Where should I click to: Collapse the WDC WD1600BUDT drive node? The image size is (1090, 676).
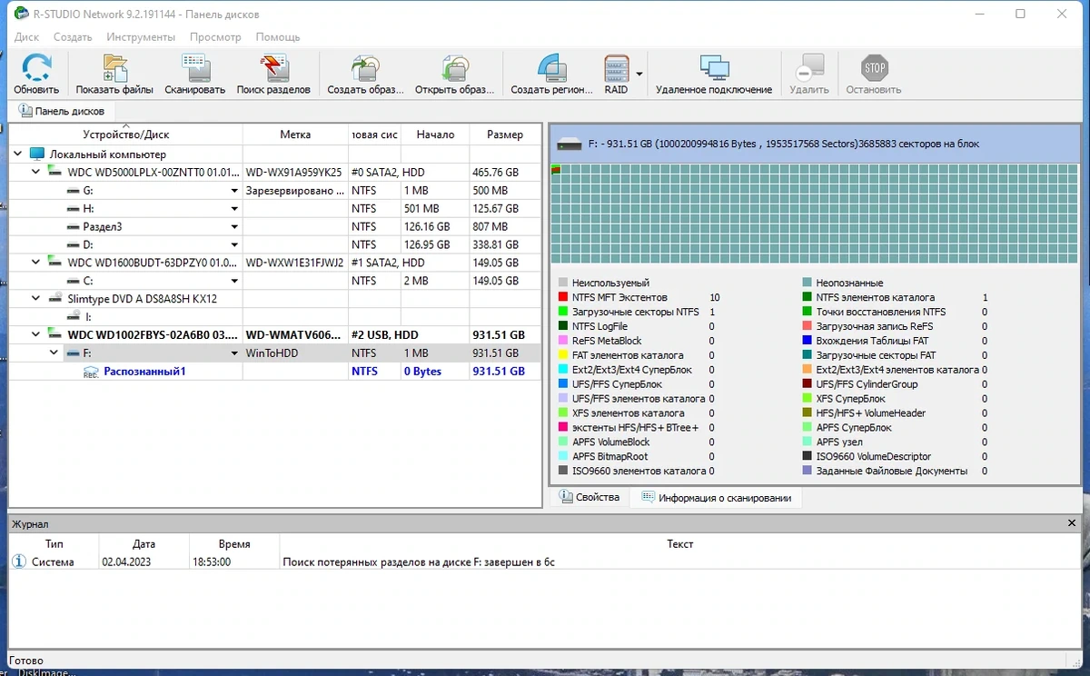[x=36, y=263]
